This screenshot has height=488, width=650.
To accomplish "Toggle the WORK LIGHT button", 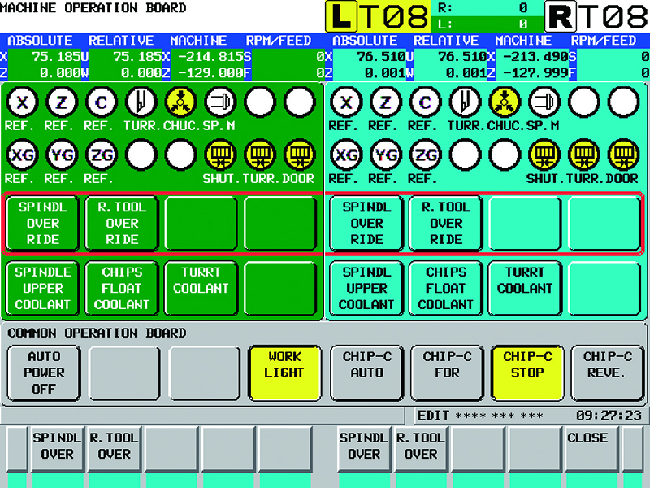I will (284, 373).
